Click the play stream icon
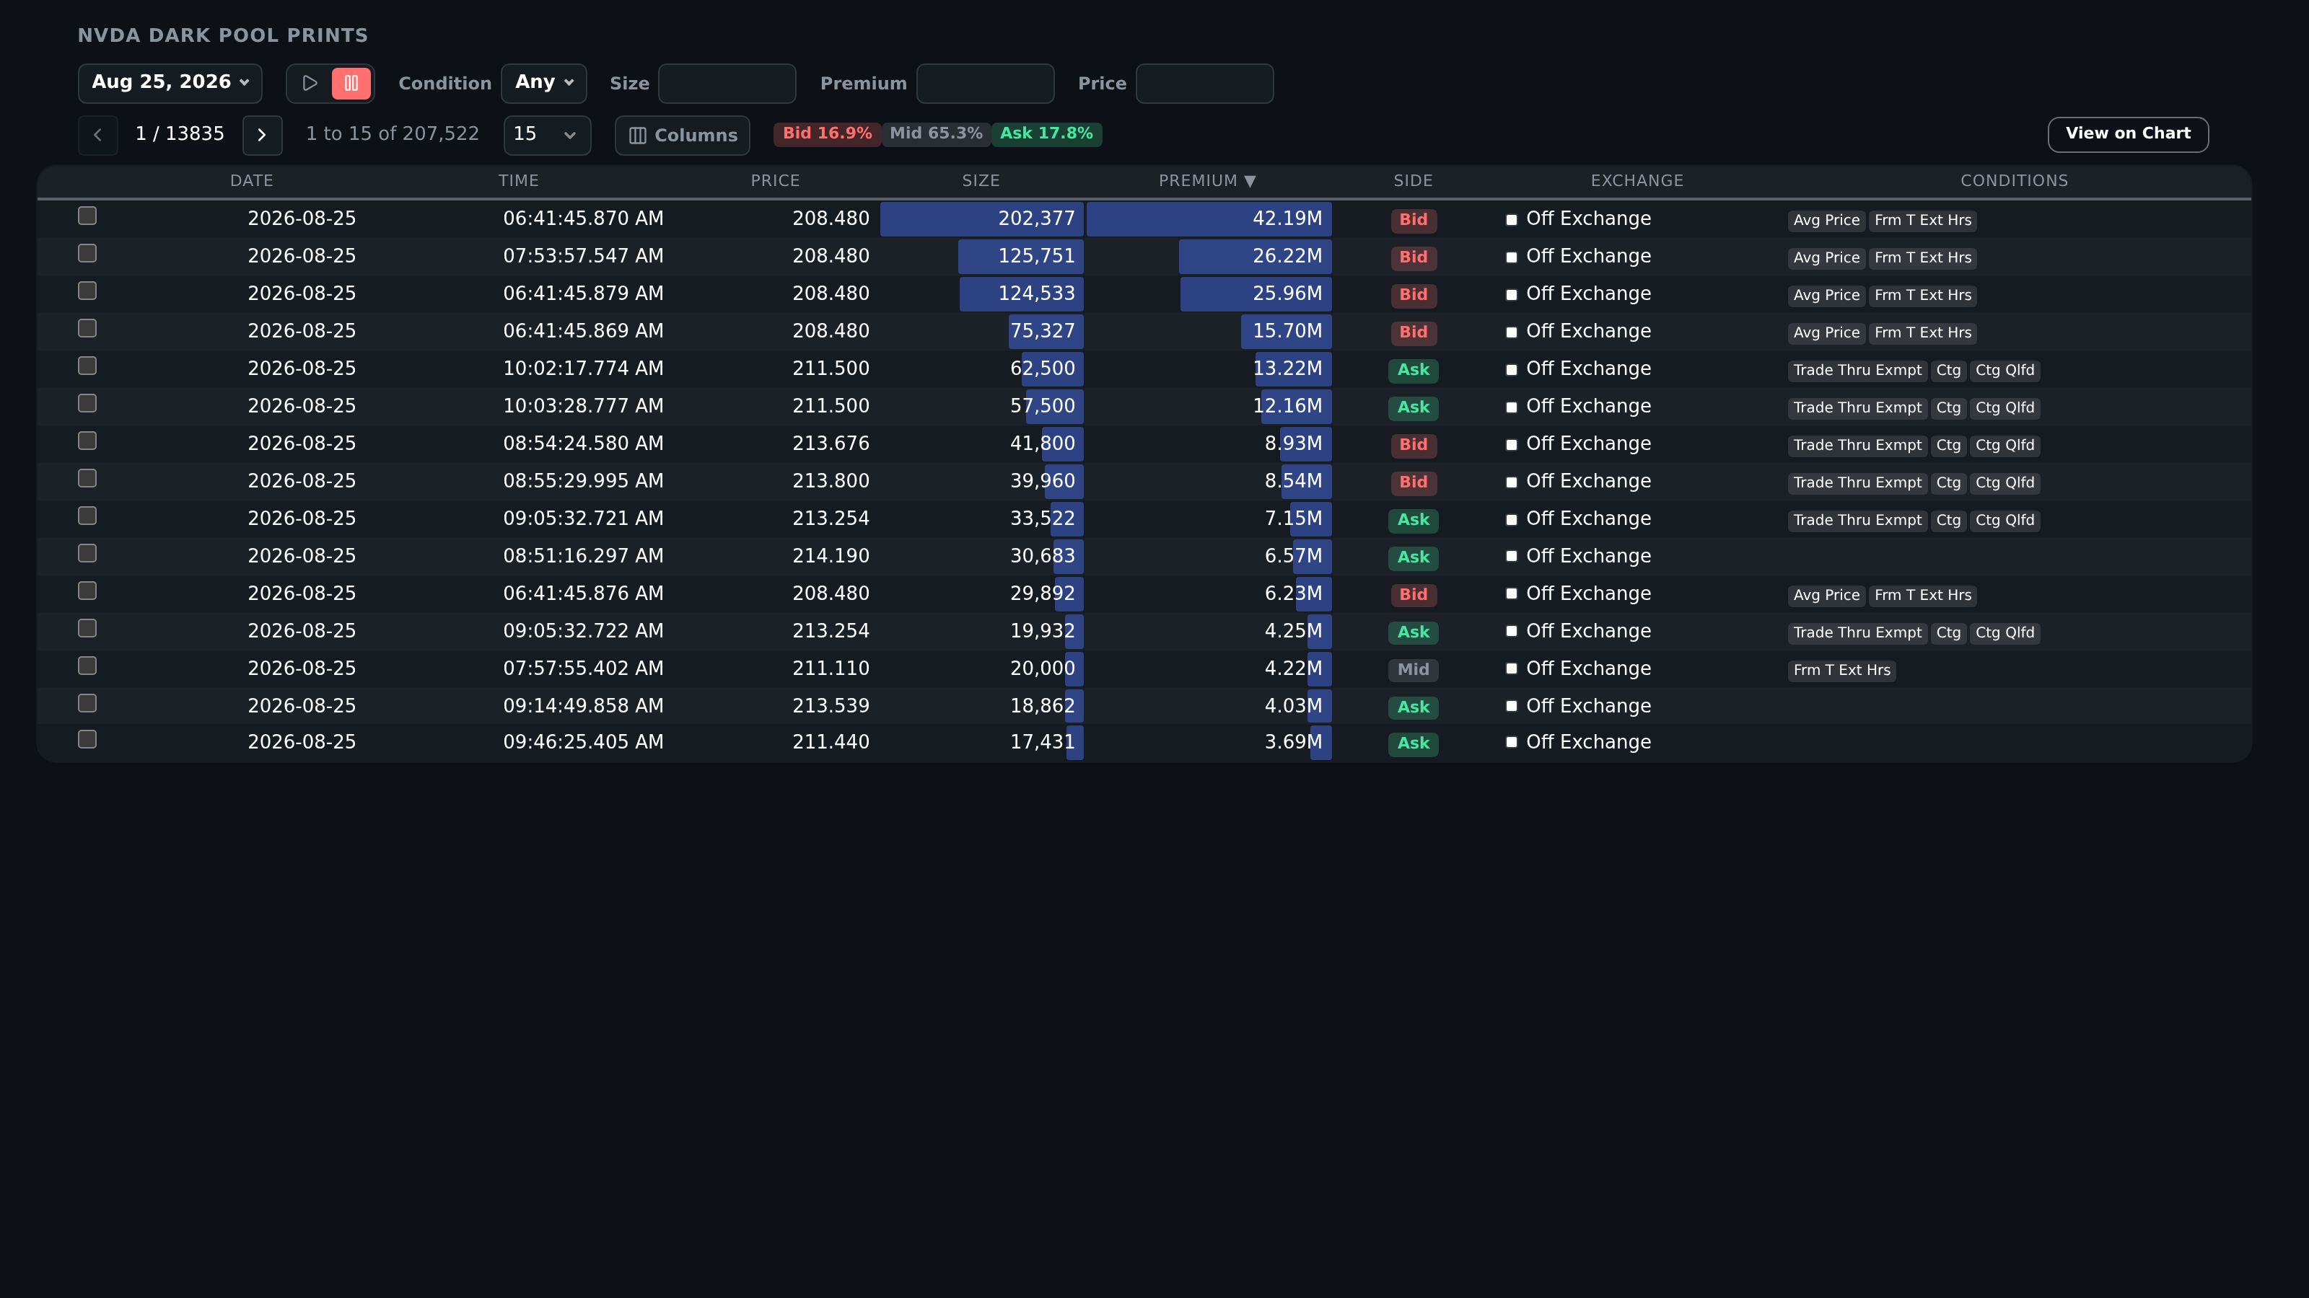2309x1298 pixels. coord(310,84)
